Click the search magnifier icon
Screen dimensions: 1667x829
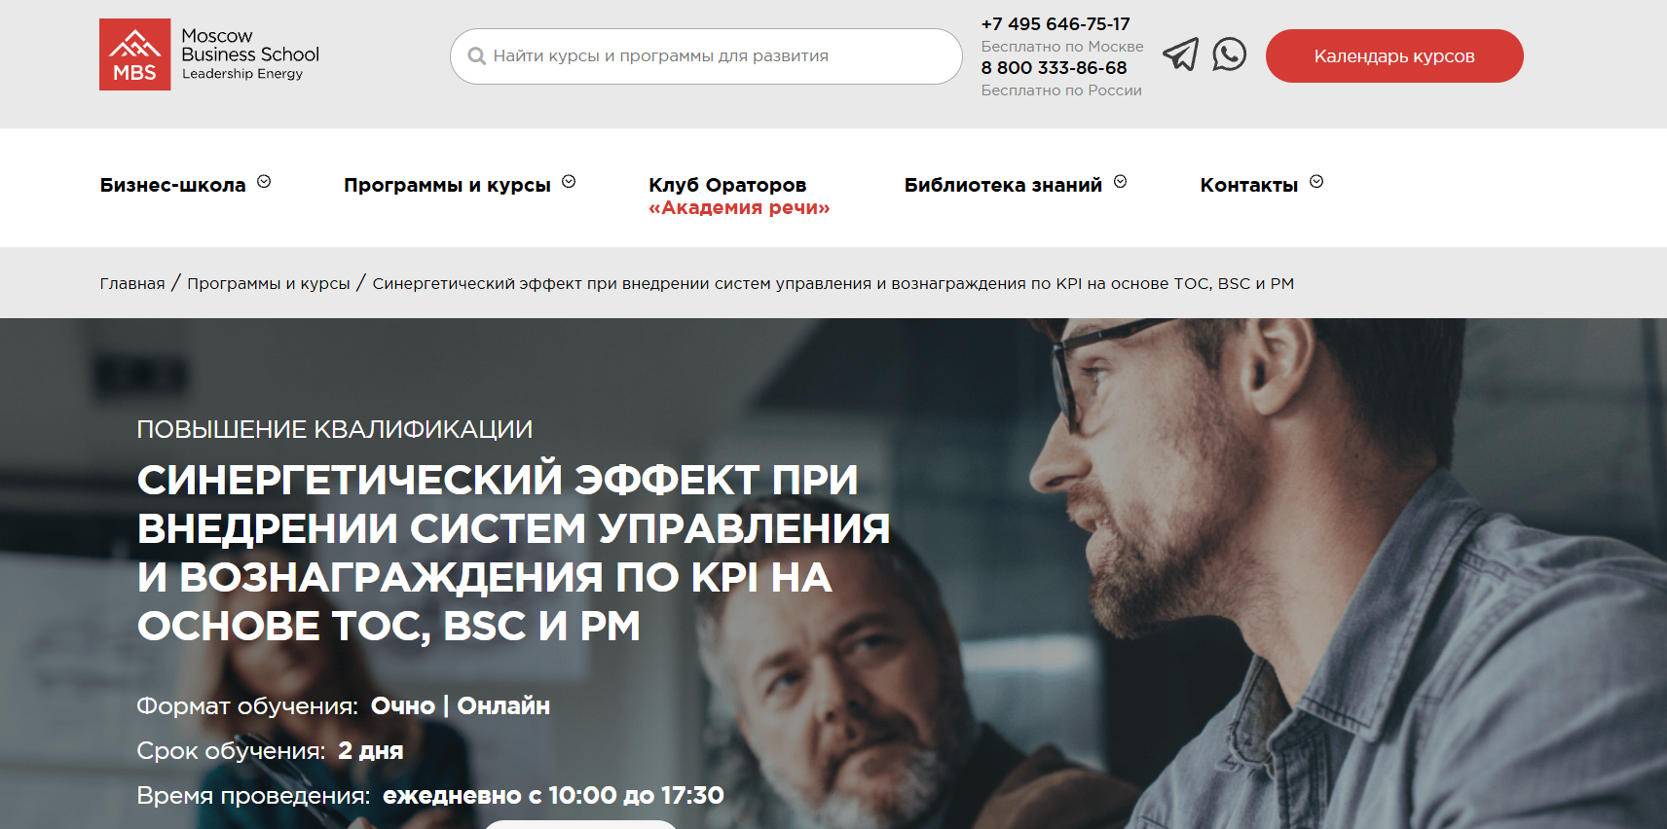[x=476, y=56]
